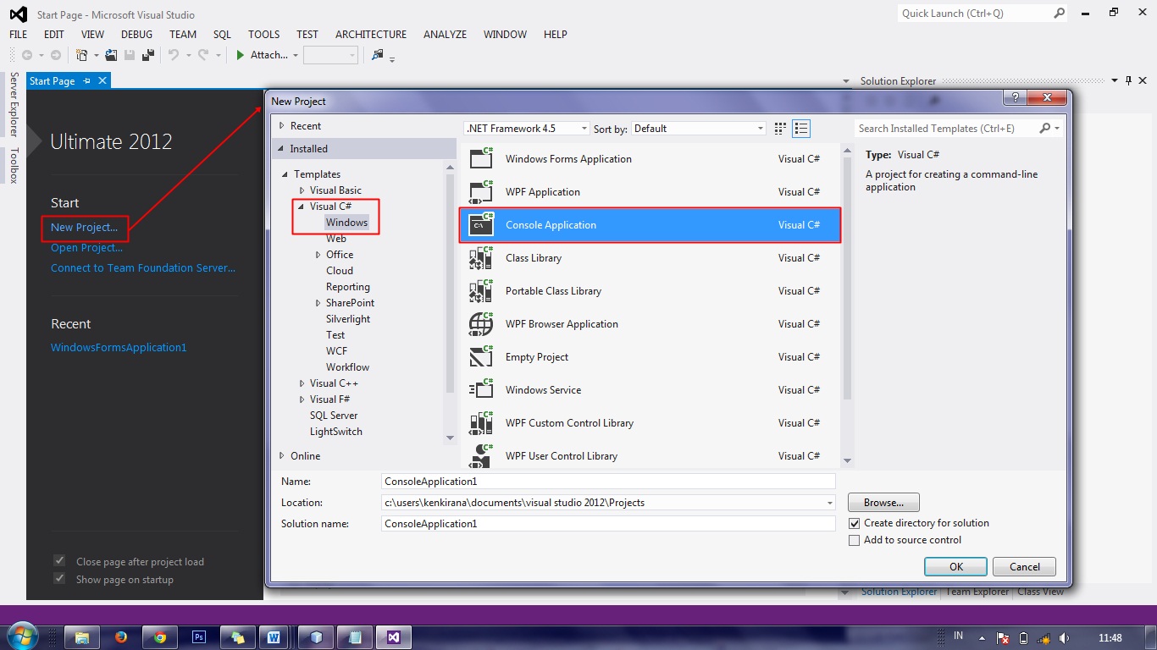Click the search magnifier in template search
The width and height of the screenshot is (1157, 650).
(1046, 128)
